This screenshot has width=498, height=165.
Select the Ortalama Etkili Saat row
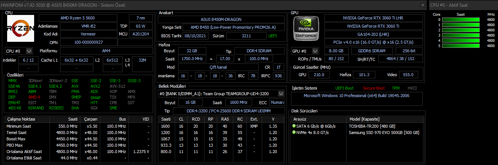78,158
